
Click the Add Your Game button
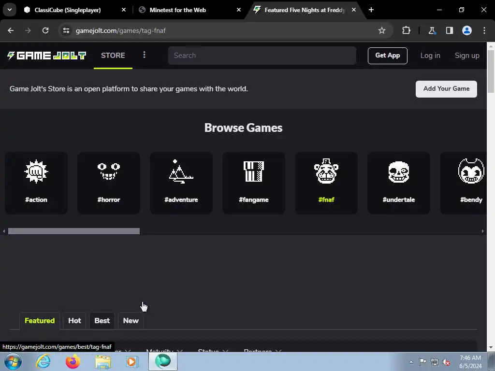446,89
